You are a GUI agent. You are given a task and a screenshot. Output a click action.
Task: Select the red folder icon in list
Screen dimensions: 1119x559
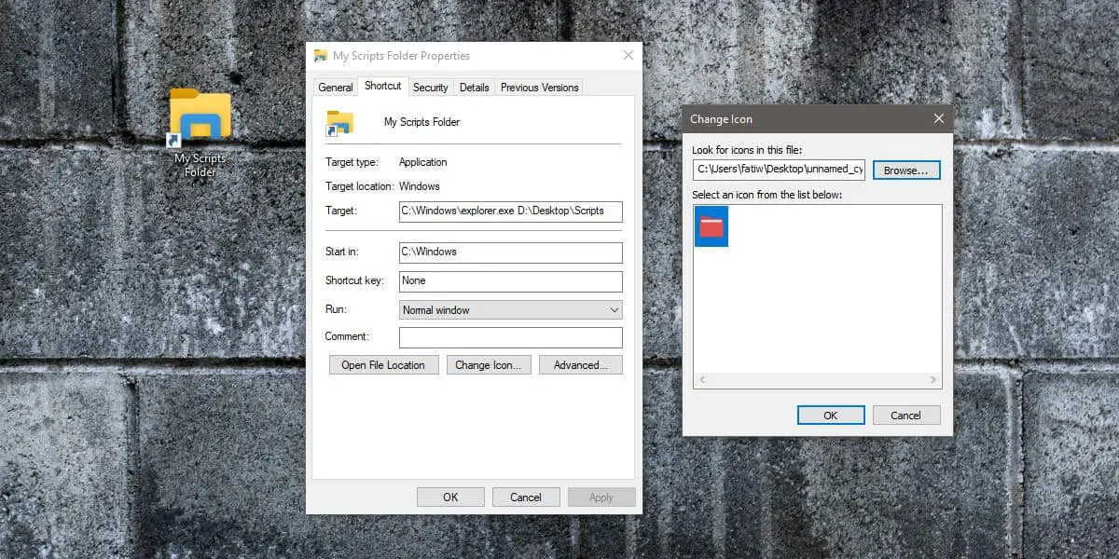(711, 226)
